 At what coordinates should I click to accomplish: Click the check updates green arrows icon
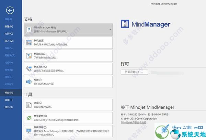tap(29, 118)
